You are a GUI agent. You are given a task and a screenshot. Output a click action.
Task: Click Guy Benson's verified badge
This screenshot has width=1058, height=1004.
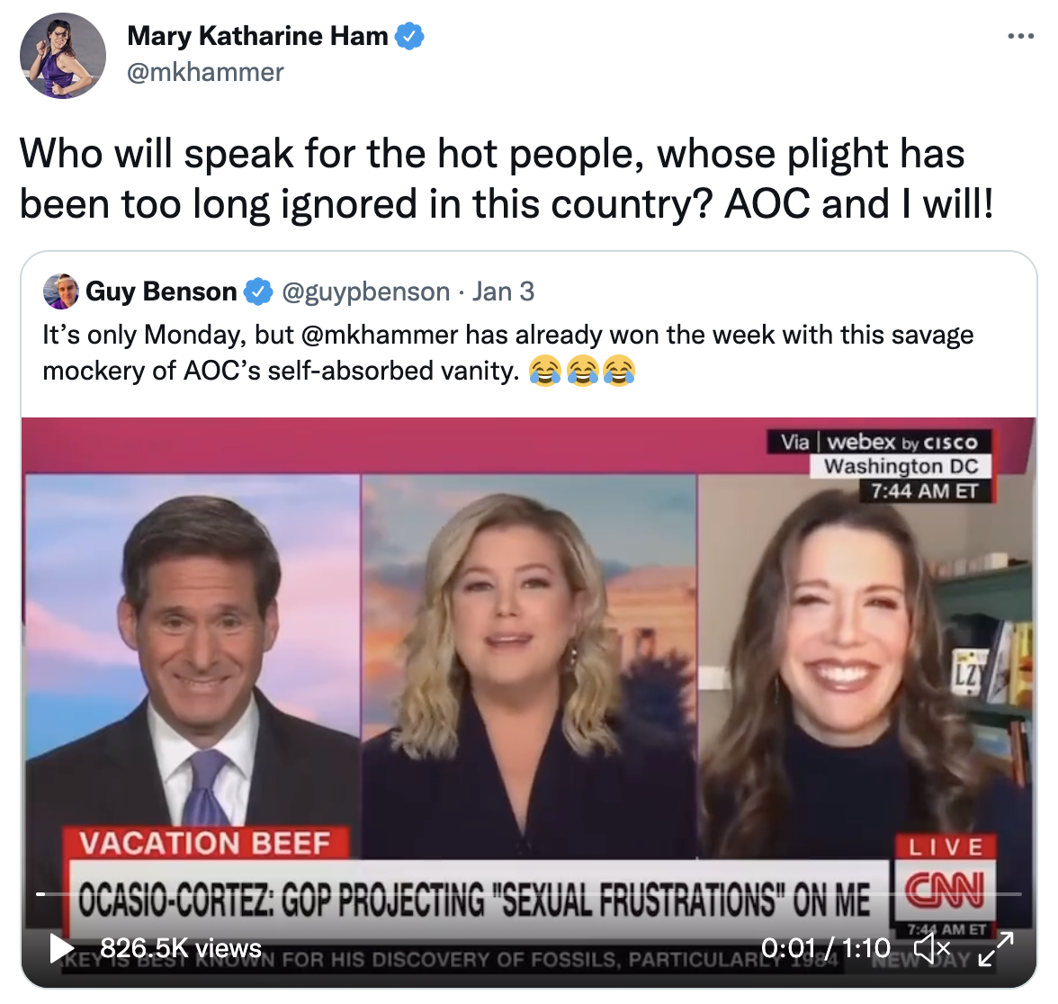pos(257,291)
